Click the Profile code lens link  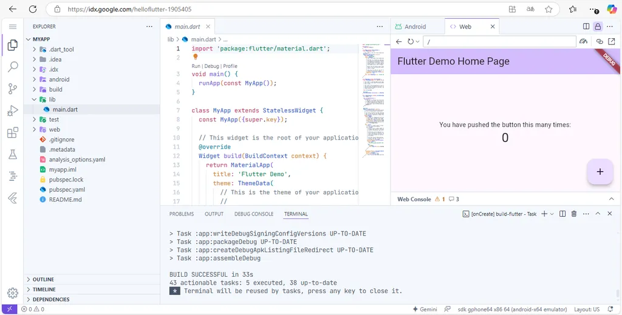point(230,66)
